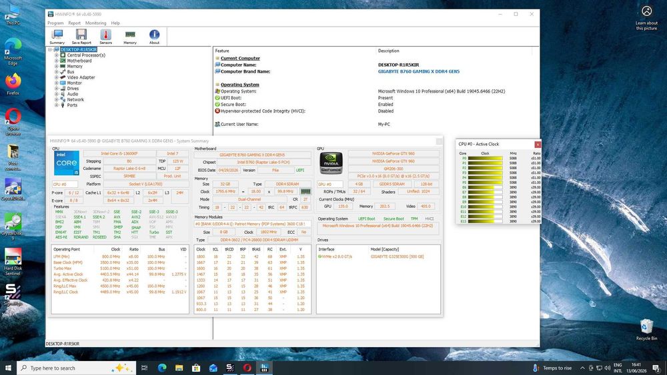Click the Intel Core logo in System Summary
The image size is (667, 375).
tap(67, 163)
